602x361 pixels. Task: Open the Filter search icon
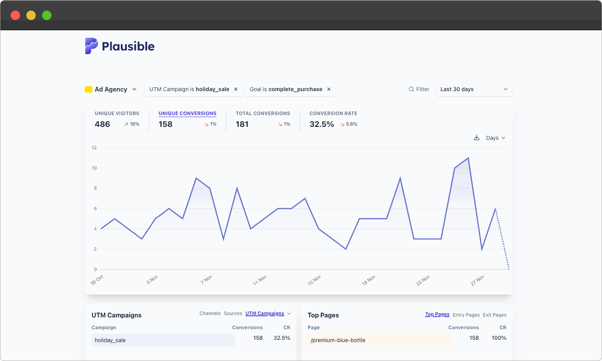pyautogui.click(x=411, y=89)
